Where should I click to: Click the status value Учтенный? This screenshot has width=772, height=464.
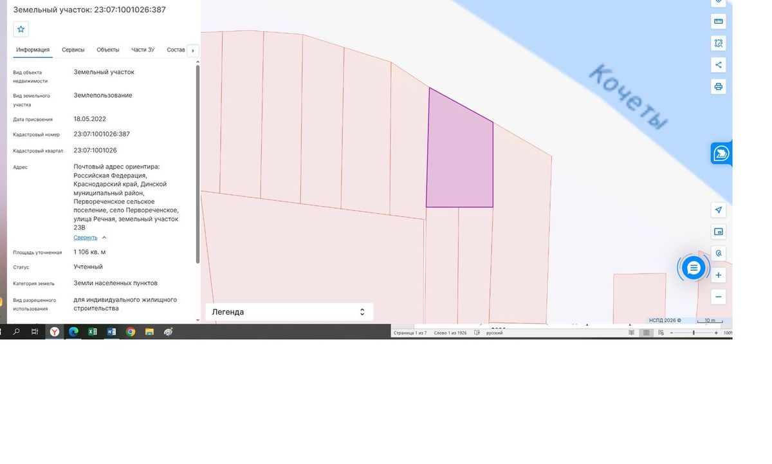click(88, 266)
